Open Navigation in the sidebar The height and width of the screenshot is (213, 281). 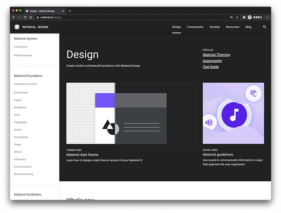[x=20, y=108]
